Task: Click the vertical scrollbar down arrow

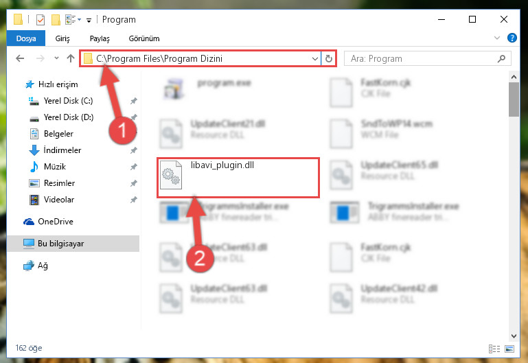Action: coord(514,336)
